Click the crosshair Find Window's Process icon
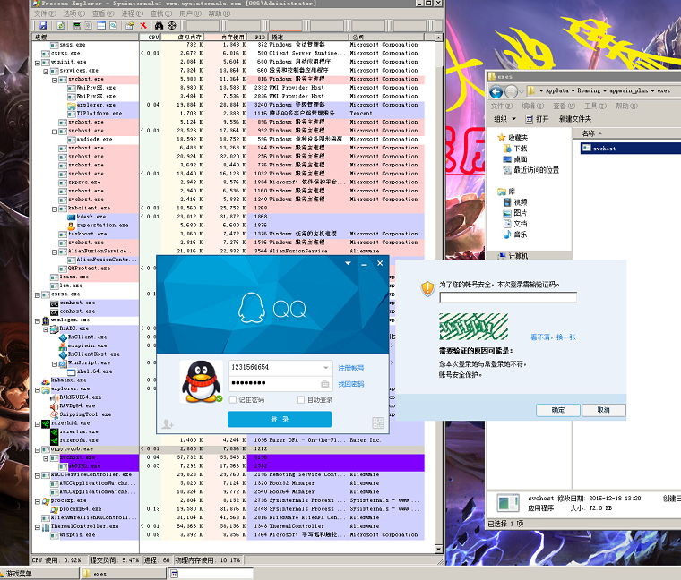Screen dimensions: 681x580 pos(172,26)
